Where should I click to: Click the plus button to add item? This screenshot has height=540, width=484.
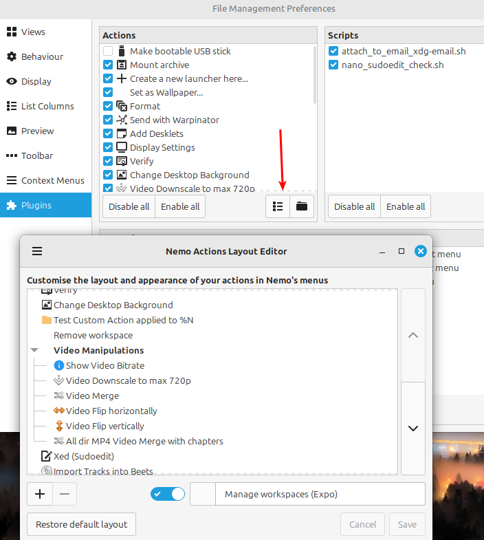coord(40,494)
